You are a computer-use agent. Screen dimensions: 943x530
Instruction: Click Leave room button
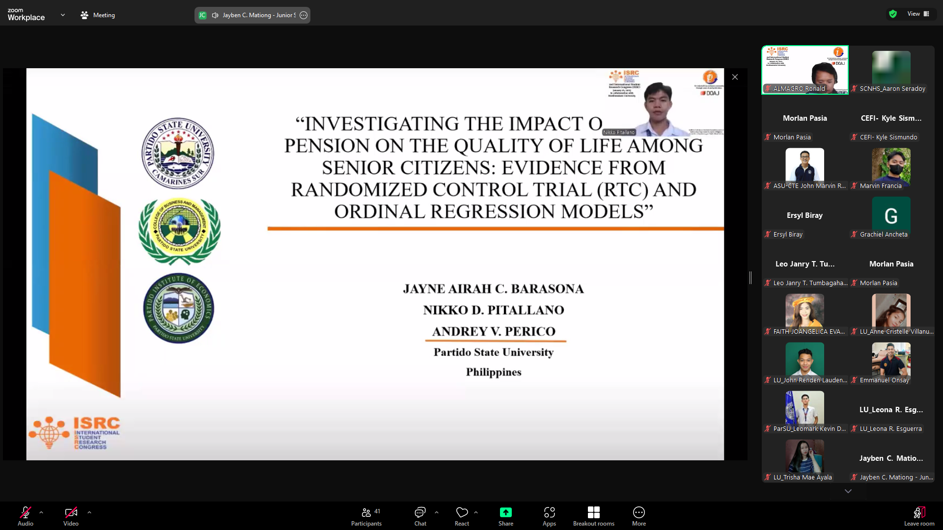tap(919, 516)
